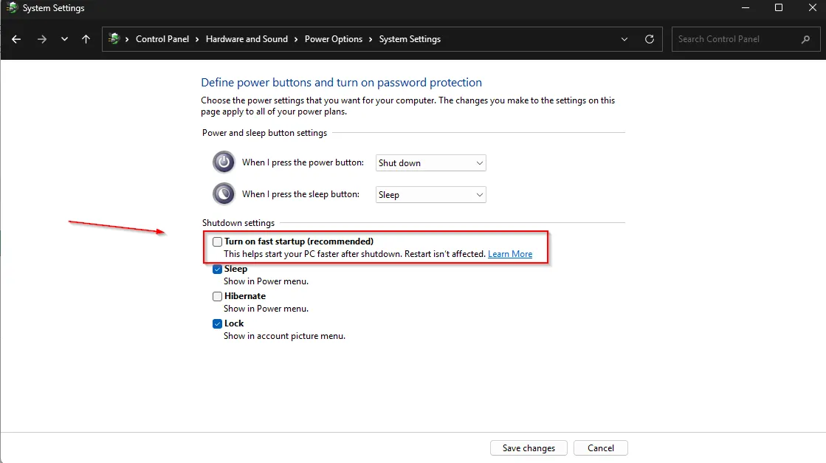Refresh the page using the refresh icon
Image resolution: width=826 pixels, height=463 pixels.
pyautogui.click(x=649, y=38)
